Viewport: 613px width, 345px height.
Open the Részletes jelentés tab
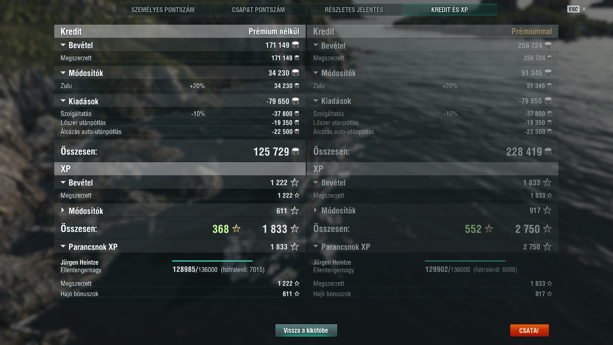point(354,9)
